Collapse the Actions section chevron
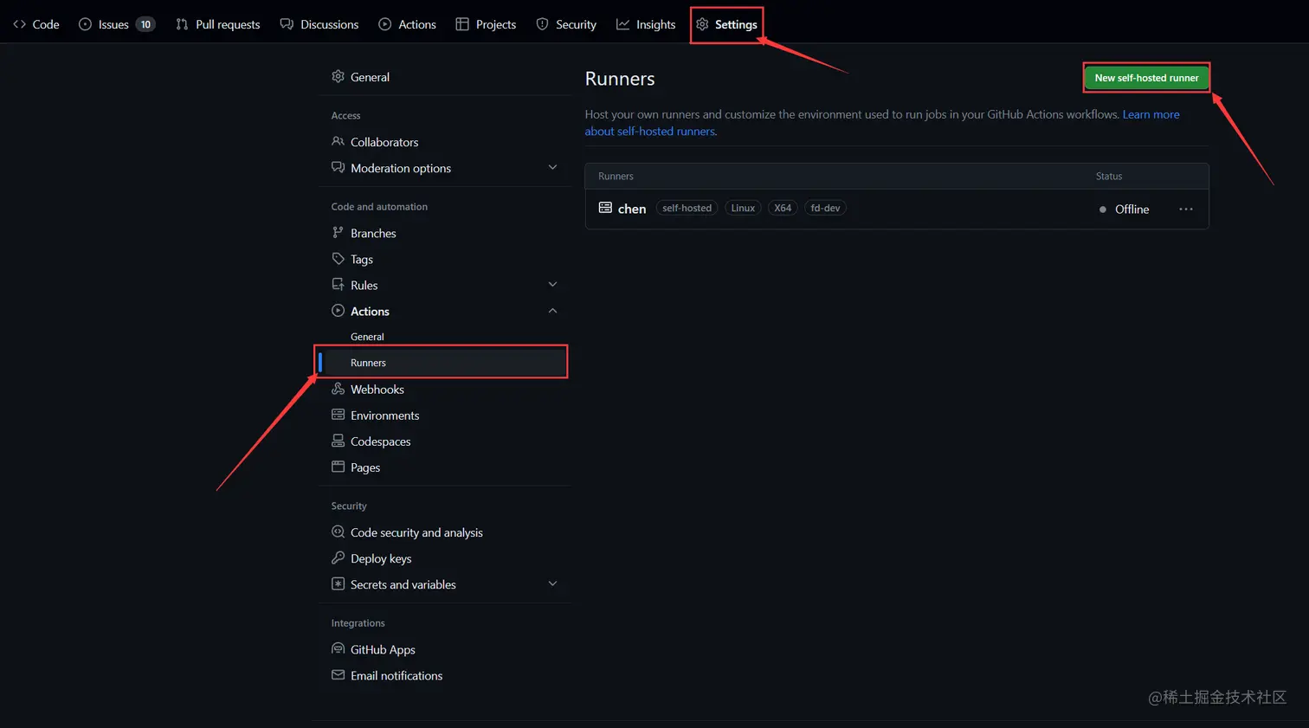 pos(552,310)
